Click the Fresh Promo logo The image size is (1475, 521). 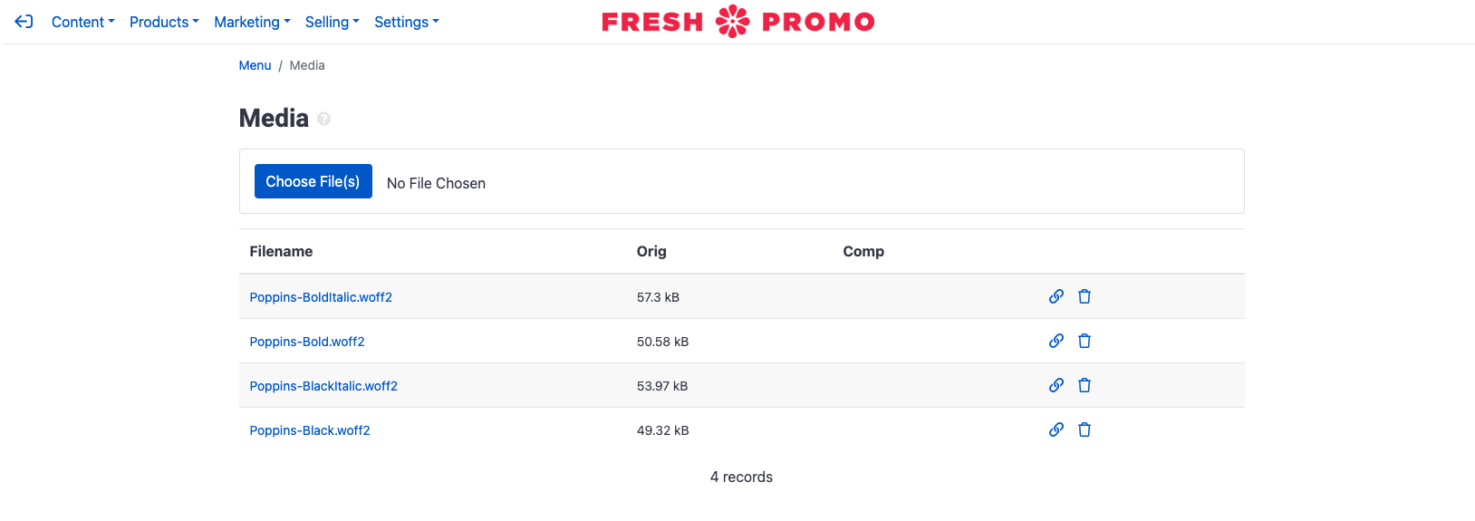738,21
